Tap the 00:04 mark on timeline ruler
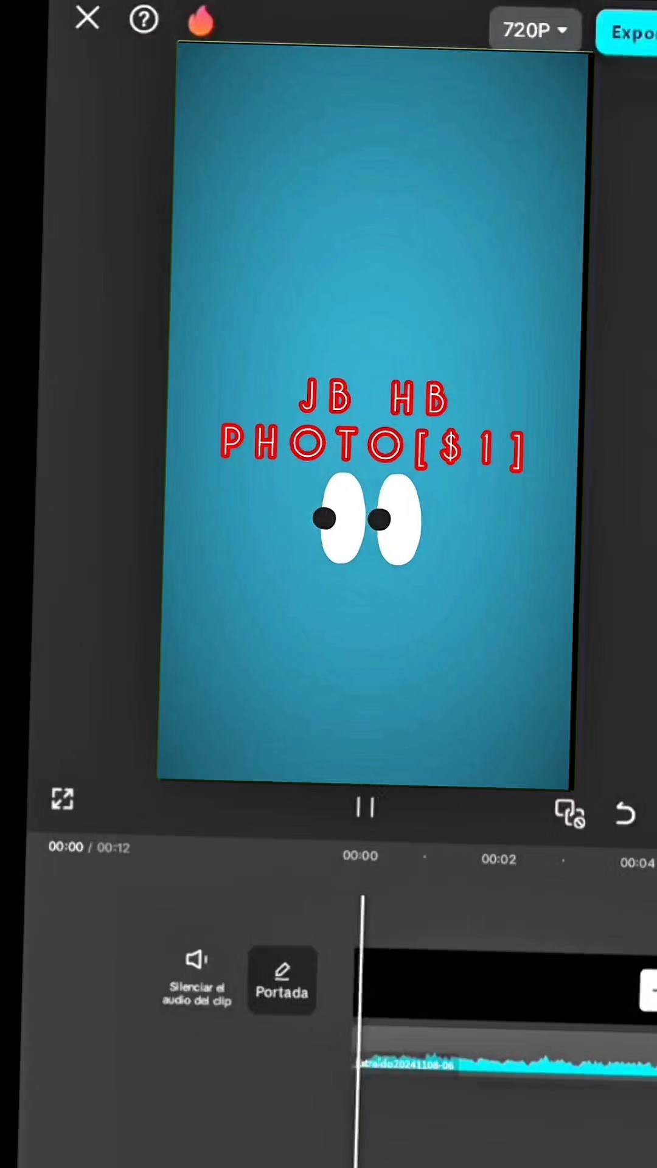 pyautogui.click(x=637, y=863)
